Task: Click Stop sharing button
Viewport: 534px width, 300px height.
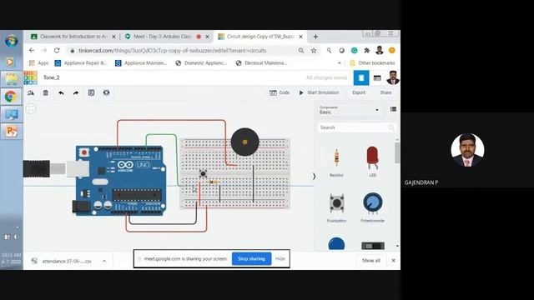Action: (251, 259)
